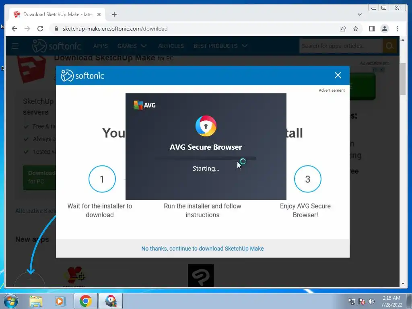Image resolution: width=412 pixels, height=309 pixels.
Task: Click the SketchUp Make red logo
Action: [32, 69]
